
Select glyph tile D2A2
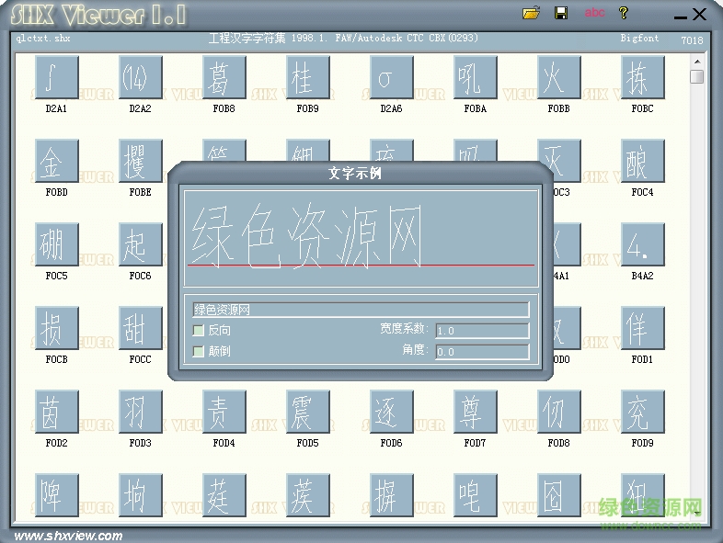[x=141, y=77]
